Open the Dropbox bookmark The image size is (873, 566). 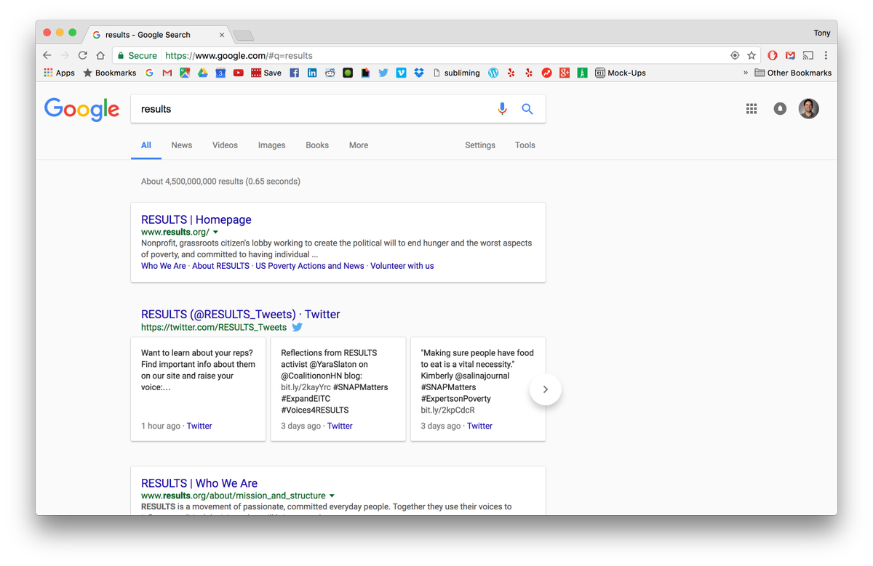[x=419, y=73]
